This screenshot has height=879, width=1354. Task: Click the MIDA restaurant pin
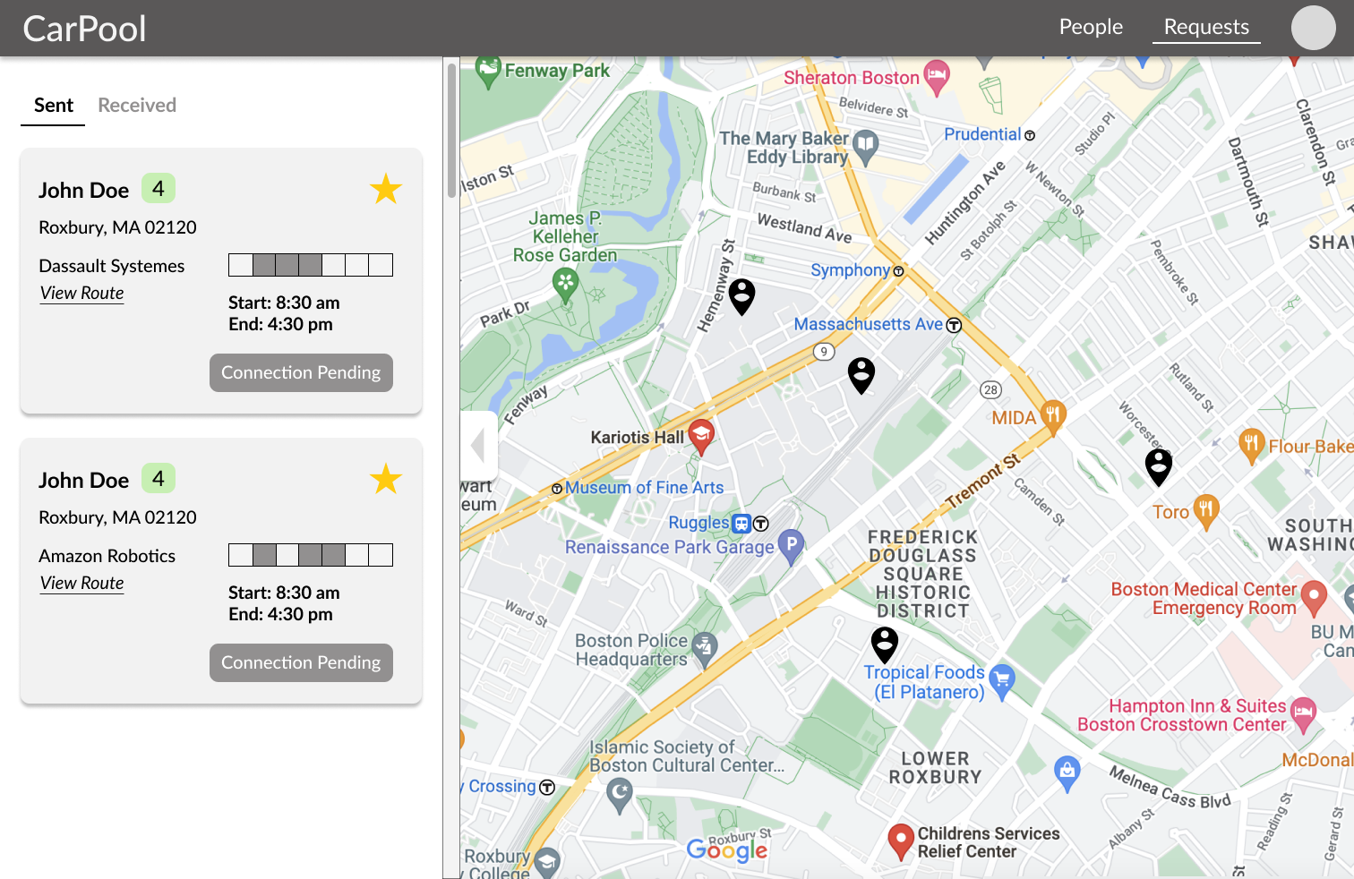[x=1053, y=417]
